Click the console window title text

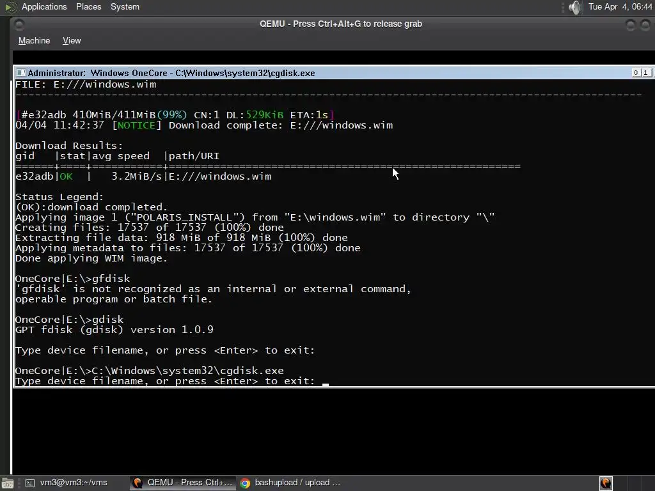[171, 73]
